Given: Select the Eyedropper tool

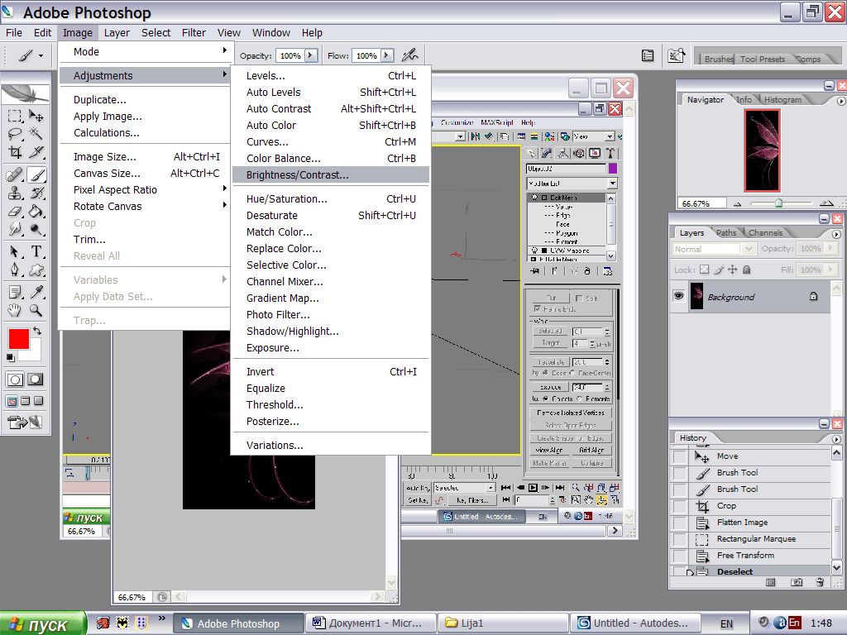Looking at the screenshot, I should (x=36, y=292).
